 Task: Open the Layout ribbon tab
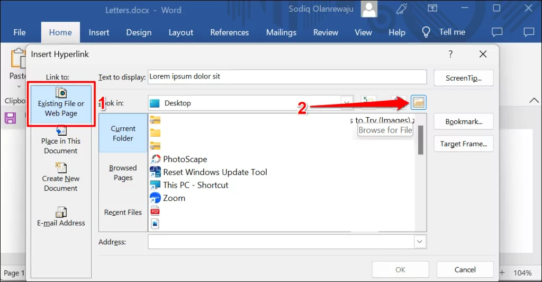[x=181, y=32]
